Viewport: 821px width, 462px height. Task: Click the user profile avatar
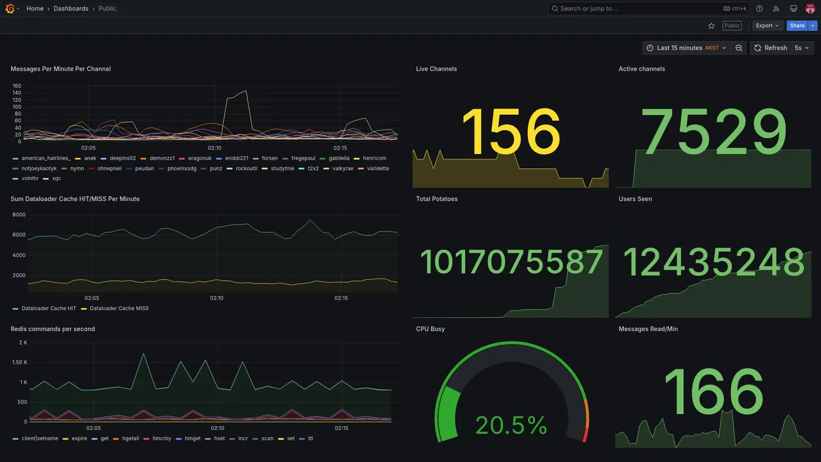(x=810, y=8)
